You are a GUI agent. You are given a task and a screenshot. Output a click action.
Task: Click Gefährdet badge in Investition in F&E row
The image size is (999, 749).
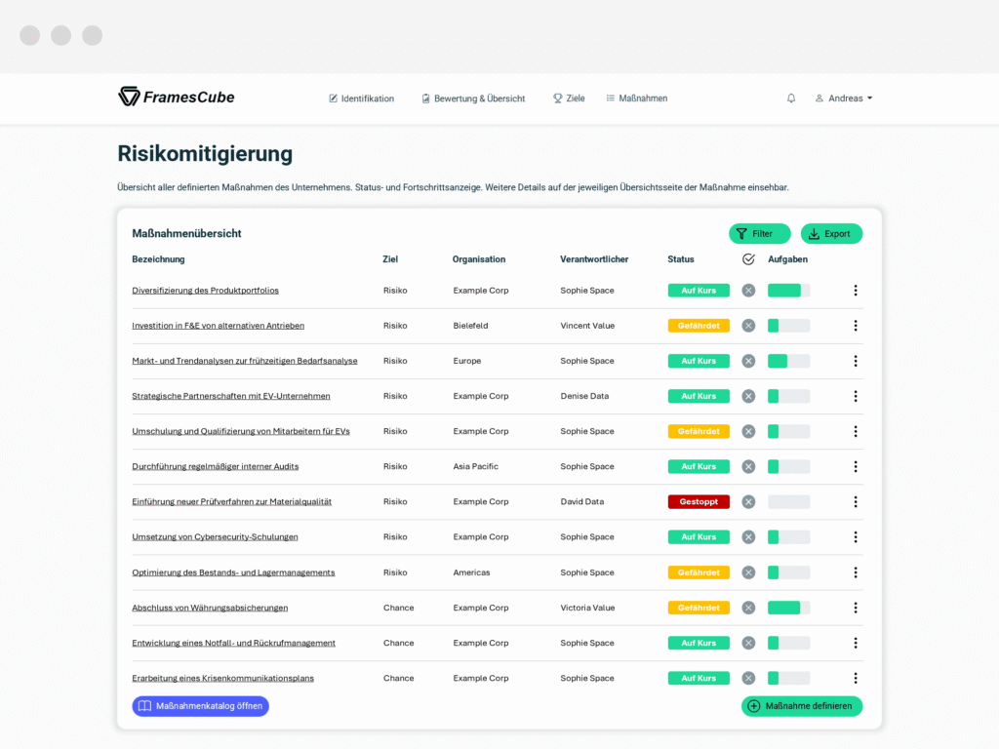click(699, 326)
